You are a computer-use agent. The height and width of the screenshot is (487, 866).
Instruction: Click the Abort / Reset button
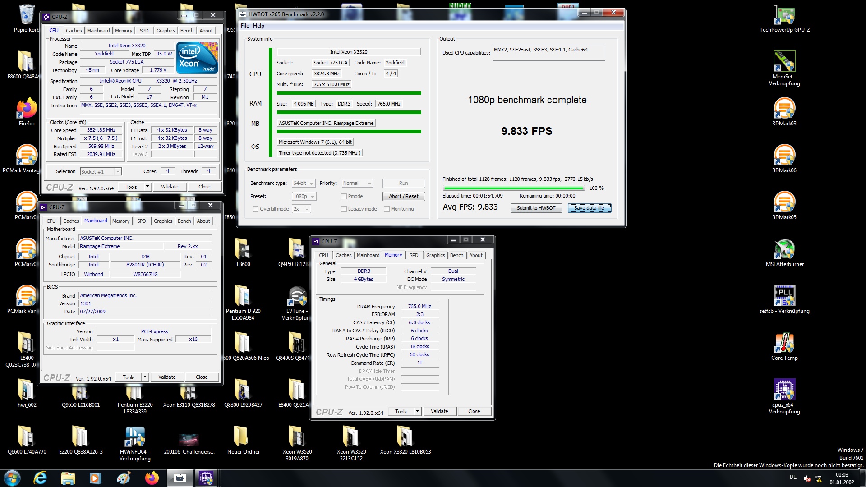pos(404,197)
